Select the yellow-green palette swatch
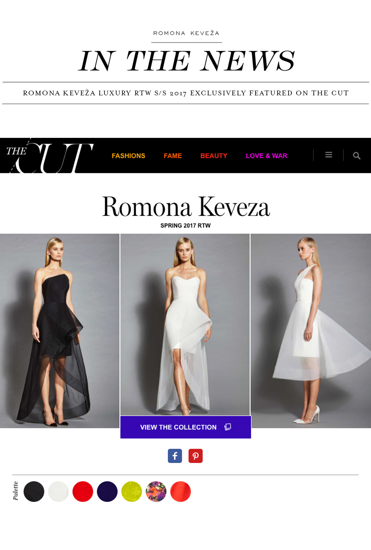The image size is (371, 550). [x=132, y=491]
